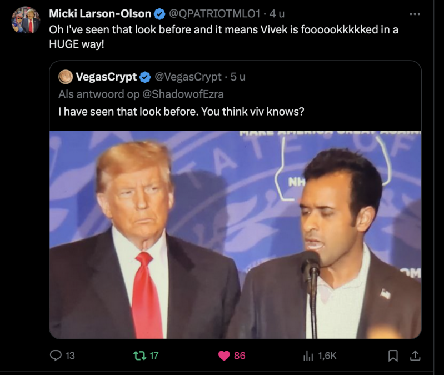Click the main post text about Vivek

coord(222,37)
